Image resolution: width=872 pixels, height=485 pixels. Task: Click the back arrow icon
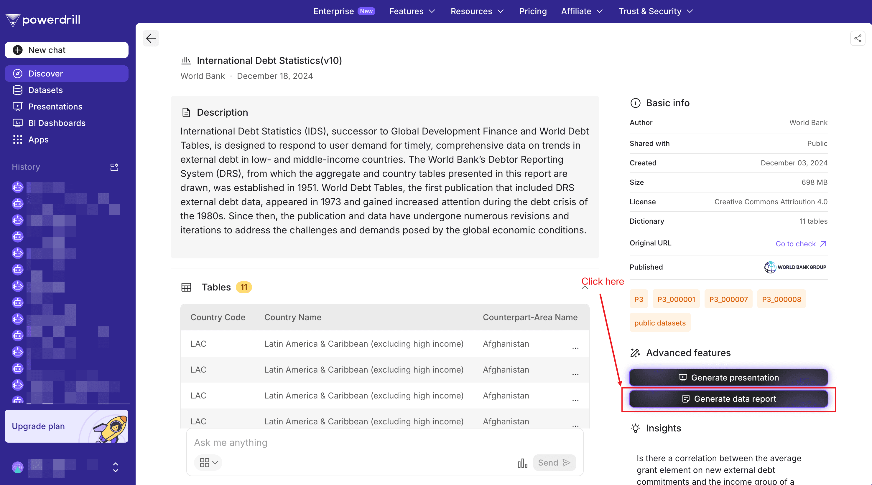151,38
